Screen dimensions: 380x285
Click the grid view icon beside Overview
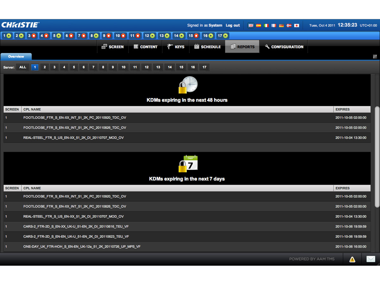375,56
